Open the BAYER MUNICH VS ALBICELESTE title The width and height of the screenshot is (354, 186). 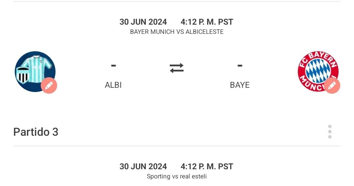coord(177,32)
